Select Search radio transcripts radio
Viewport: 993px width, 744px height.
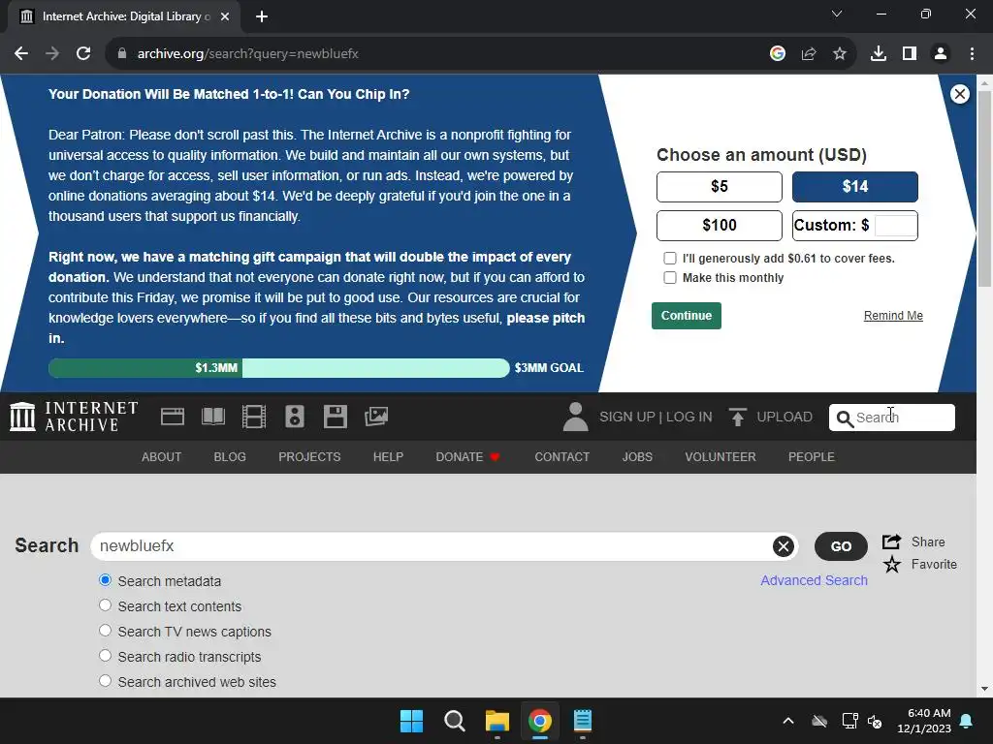tap(105, 656)
